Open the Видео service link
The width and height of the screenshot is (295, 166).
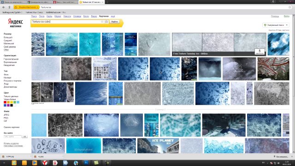coord(94,17)
